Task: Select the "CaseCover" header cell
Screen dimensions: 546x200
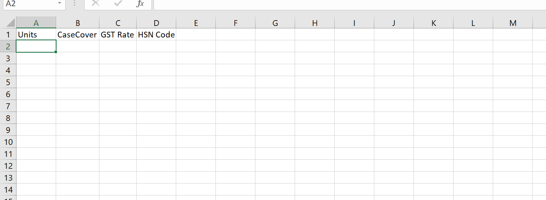Action: click(77, 35)
